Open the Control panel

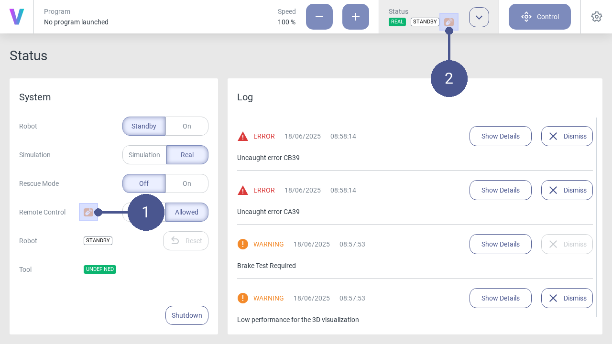click(539, 17)
